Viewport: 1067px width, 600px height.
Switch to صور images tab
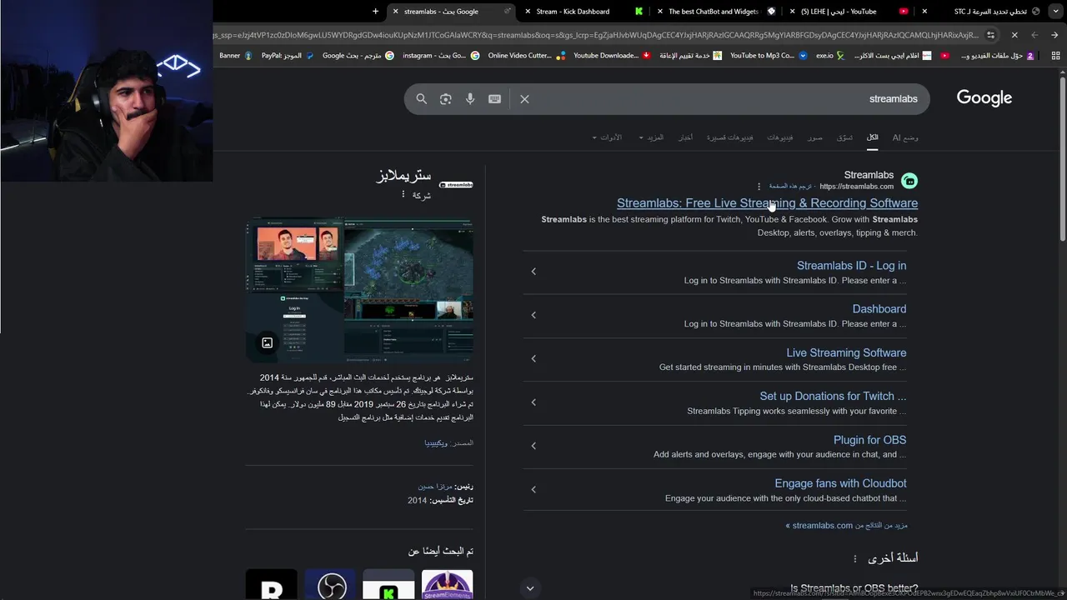pyautogui.click(x=814, y=137)
